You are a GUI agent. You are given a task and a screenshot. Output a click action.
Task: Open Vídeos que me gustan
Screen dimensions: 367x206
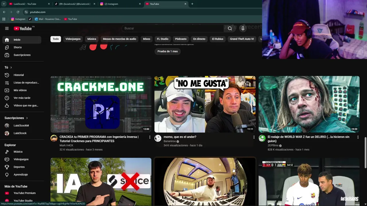coord(22,106)
